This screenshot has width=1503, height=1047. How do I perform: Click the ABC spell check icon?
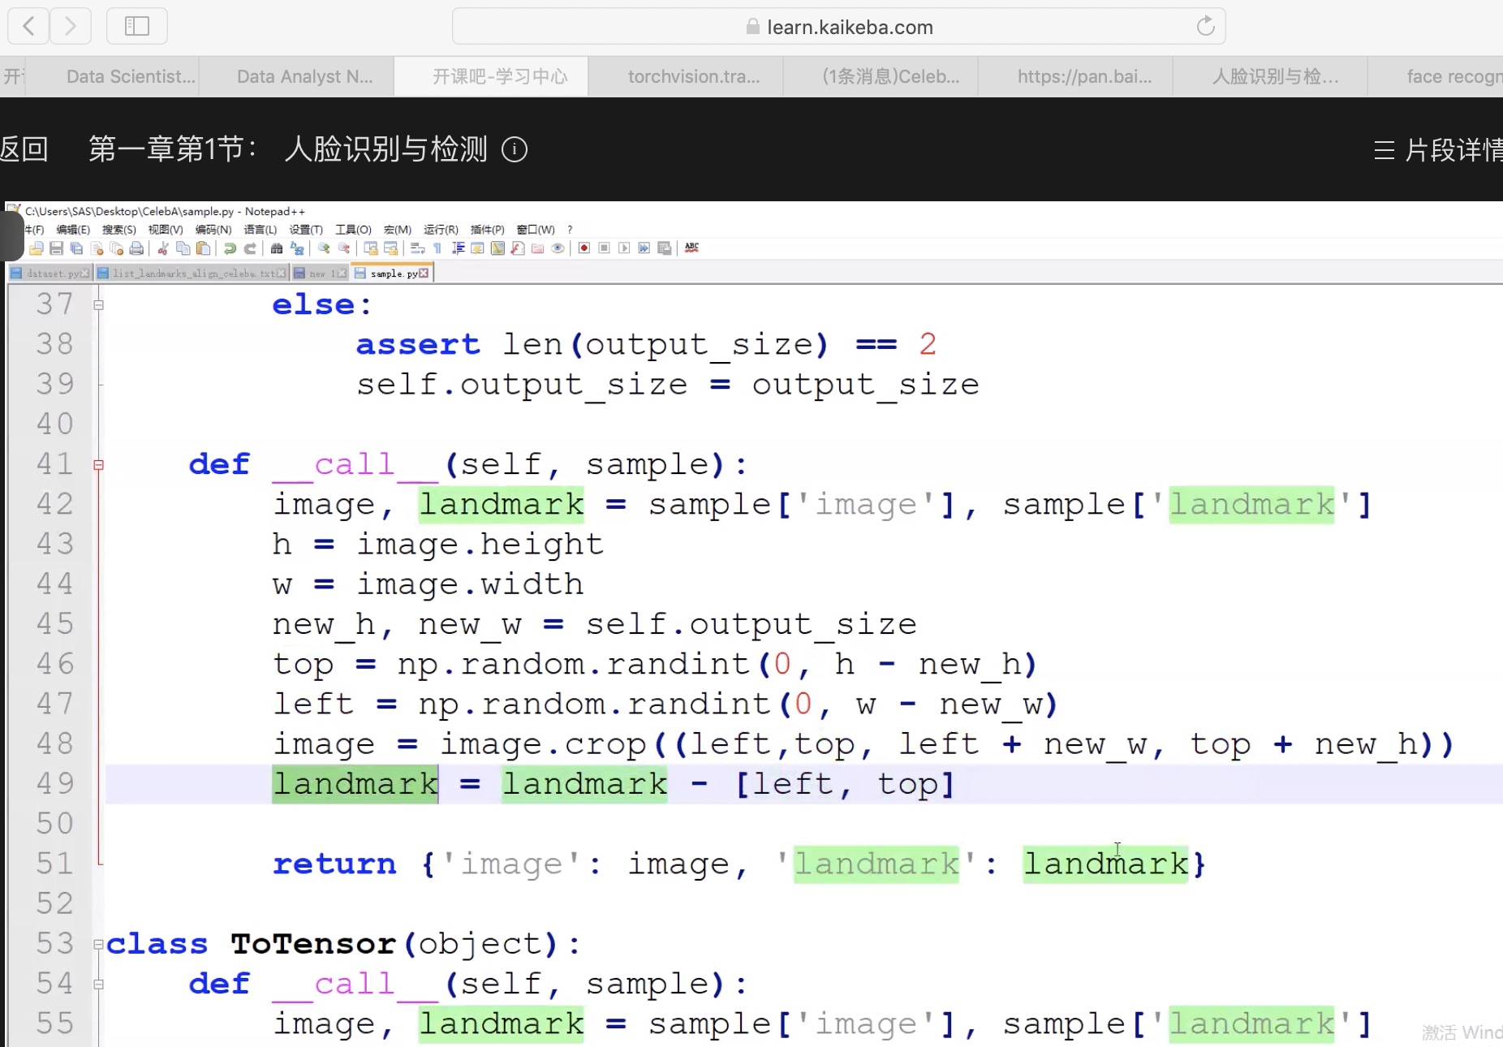(691, 248)
